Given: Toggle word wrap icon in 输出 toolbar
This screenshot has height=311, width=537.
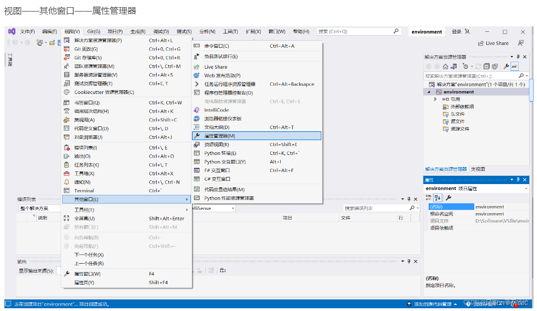Looking at the screenshot, I should (x=223, y=270).
